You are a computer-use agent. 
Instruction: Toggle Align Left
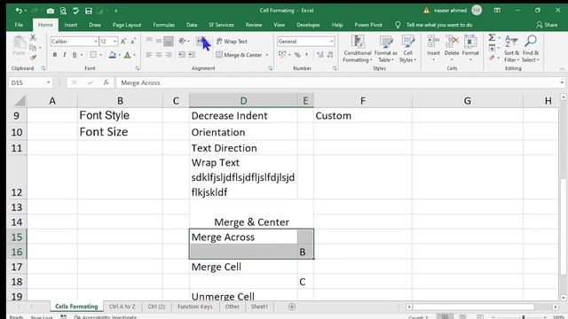pos(149,55)
